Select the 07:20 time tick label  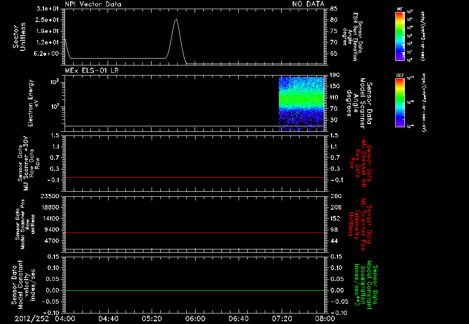282,319
